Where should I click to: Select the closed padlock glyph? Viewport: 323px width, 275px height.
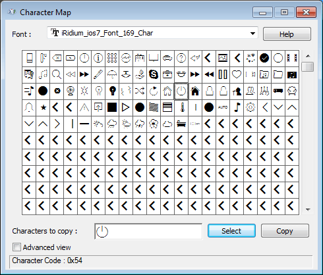209,91
